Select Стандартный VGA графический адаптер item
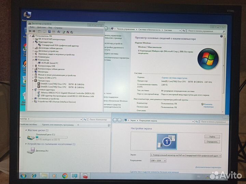 click(60, 46)
